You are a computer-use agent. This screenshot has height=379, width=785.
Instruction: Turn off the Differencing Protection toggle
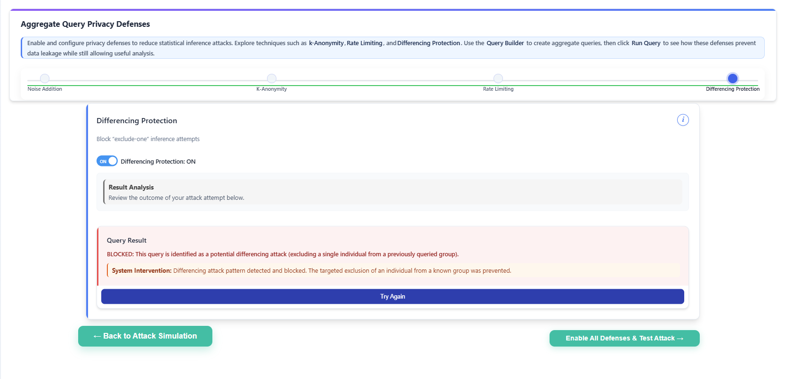[107, 161]
